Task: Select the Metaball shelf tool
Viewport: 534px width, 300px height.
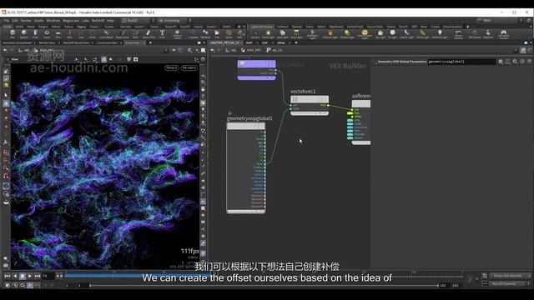Action: coord(206,34)
